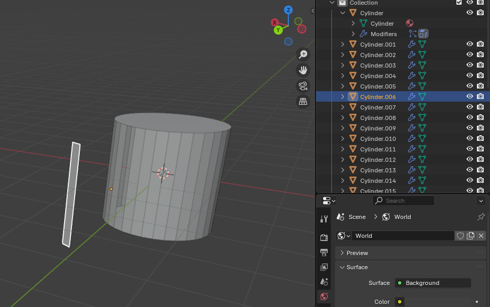490x307 pixels.
Task: Select the World properties tab
Action: (324, 297)
